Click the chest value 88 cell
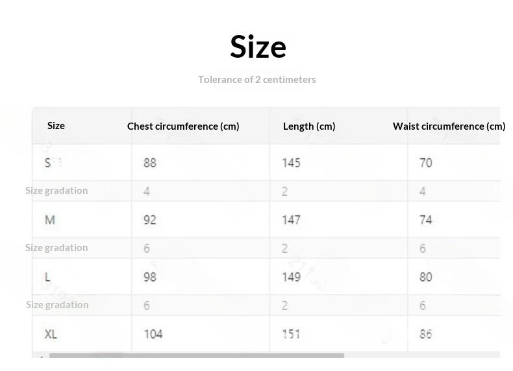The image size is (513, 371). [x=150, y=163]
